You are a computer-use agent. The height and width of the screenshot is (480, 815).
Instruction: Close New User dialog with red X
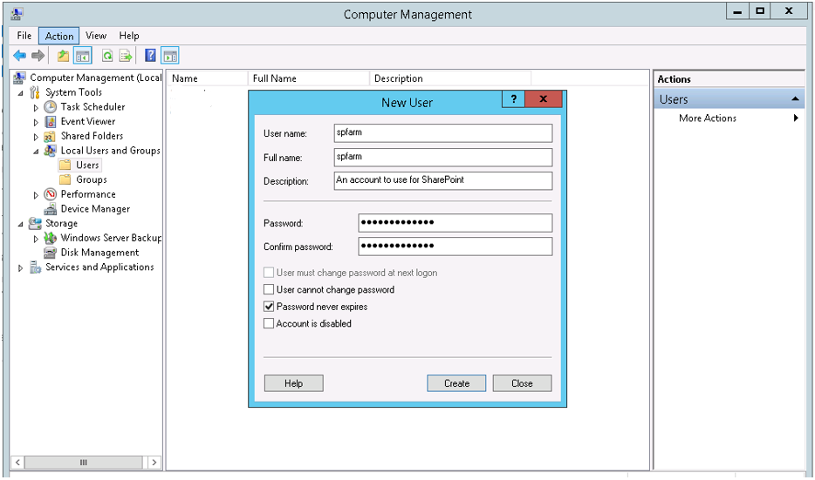point(543,98)
